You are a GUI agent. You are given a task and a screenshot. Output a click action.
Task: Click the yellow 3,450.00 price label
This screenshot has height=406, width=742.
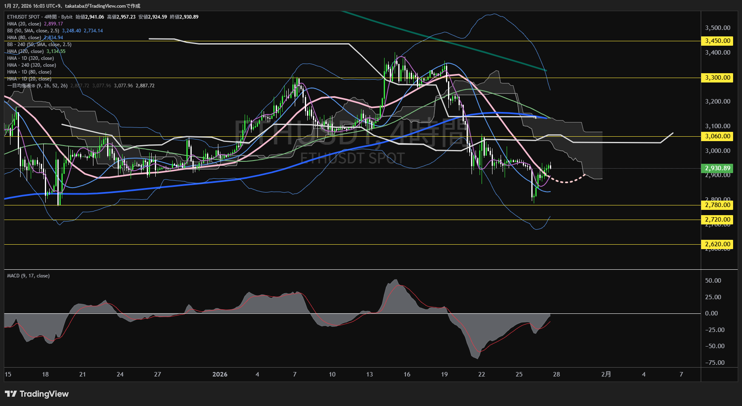717,41
